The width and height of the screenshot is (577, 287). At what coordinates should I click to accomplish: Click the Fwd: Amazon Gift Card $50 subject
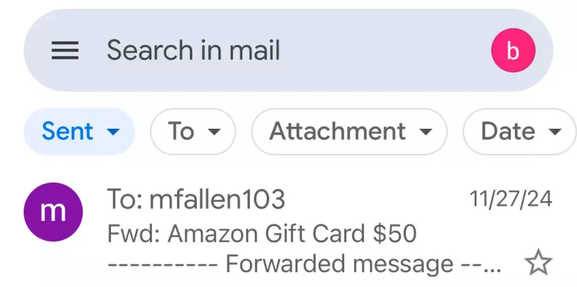pyautogui.click(x=262, y=233)
